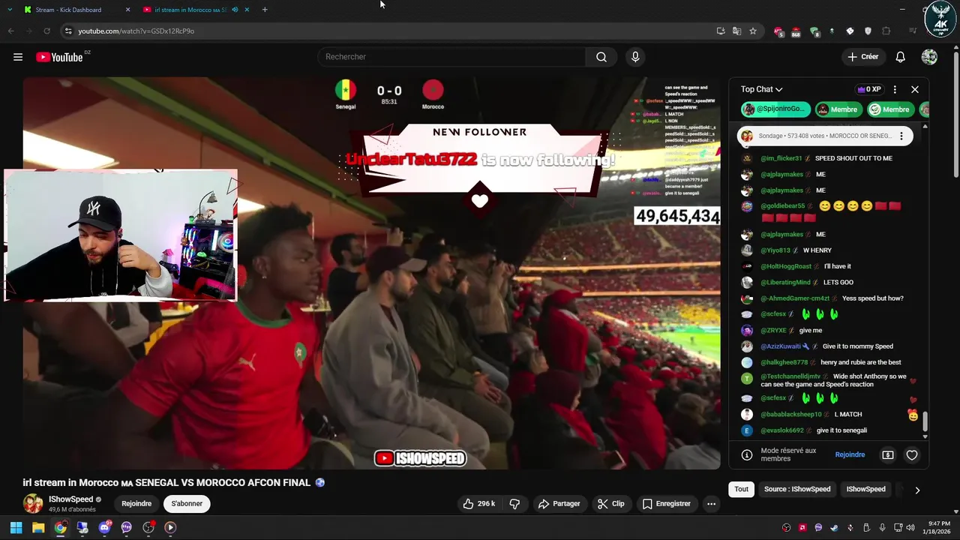Open the shield extension icon
The image size is (960, 540).
tap(868, 31)
